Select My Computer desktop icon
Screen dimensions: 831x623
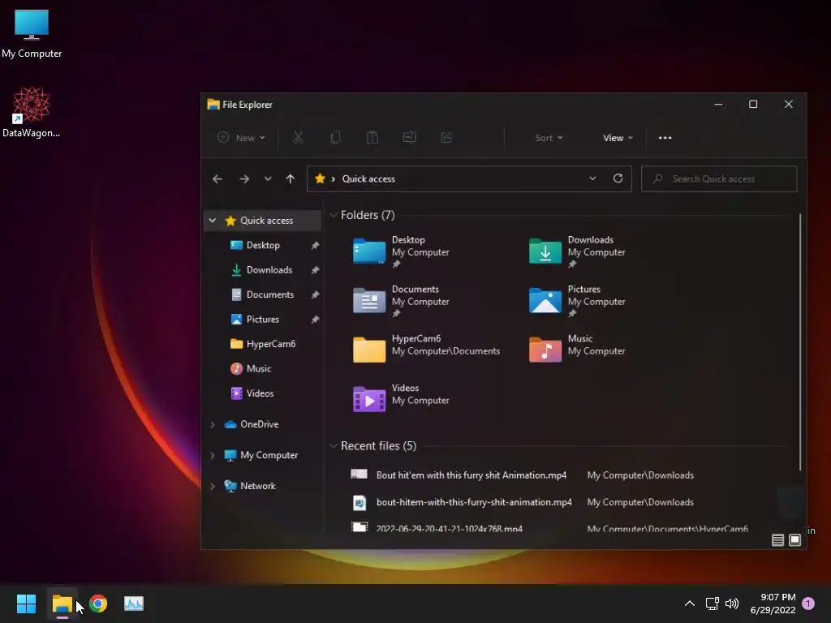tap(32, 34)
